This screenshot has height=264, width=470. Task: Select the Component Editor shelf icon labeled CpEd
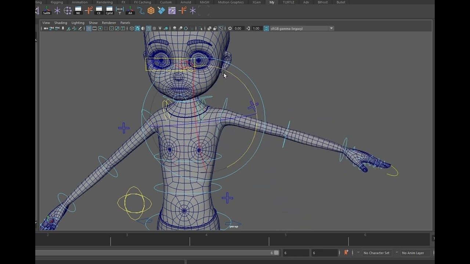[109, 11]
